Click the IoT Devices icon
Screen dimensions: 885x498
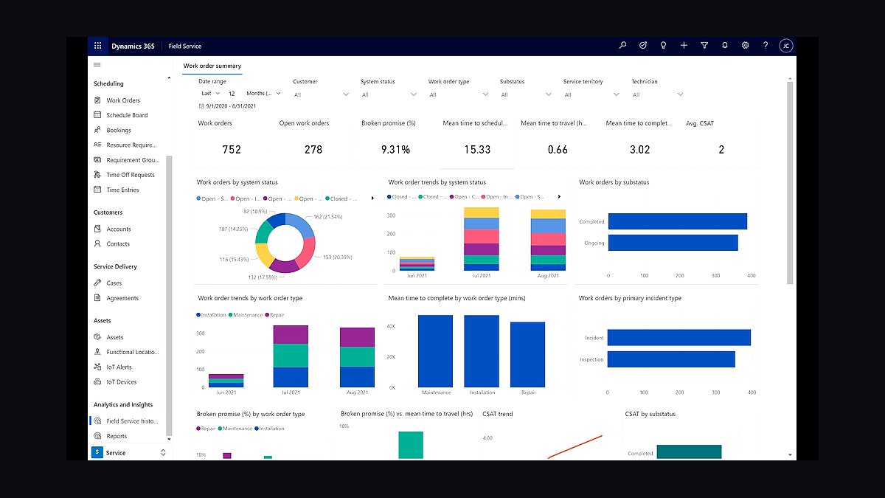pyautogui.click(x=98, y=381)
